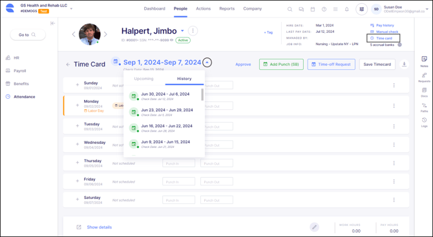Open the help question mark icon
Screen dimensions: 433x237
[x=324, y=9]
